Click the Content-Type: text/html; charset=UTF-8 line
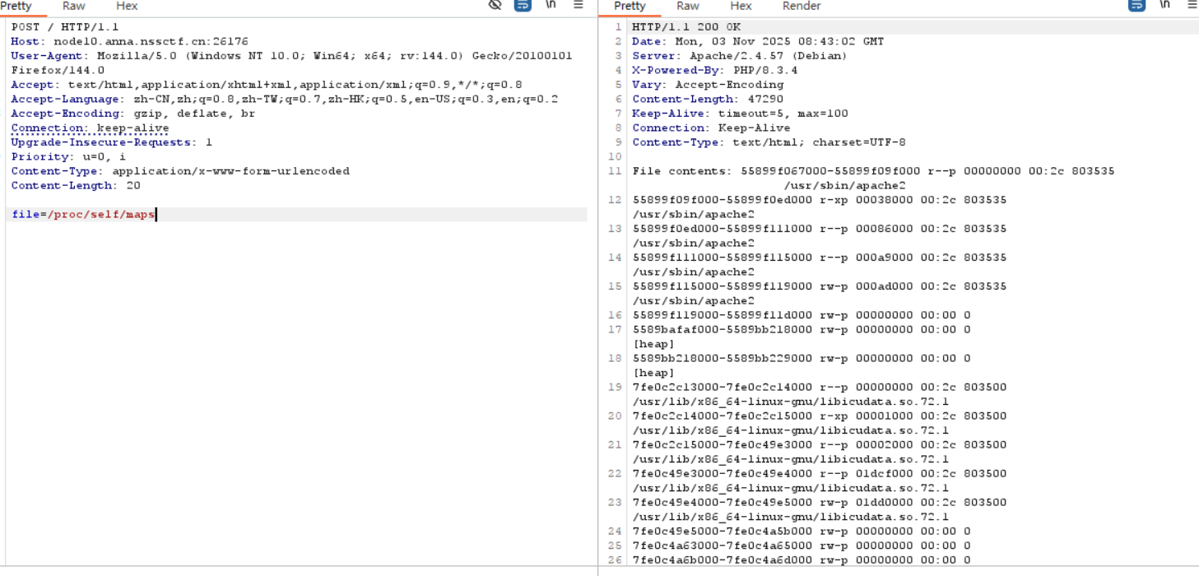The width and height of the screenshot is (1199, 576). click(x=769, y=142)
